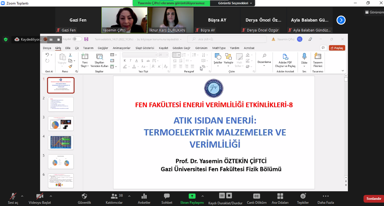Click the Cut scissors icon in Pano
The image size is (384, 206).
click(70, 55)
